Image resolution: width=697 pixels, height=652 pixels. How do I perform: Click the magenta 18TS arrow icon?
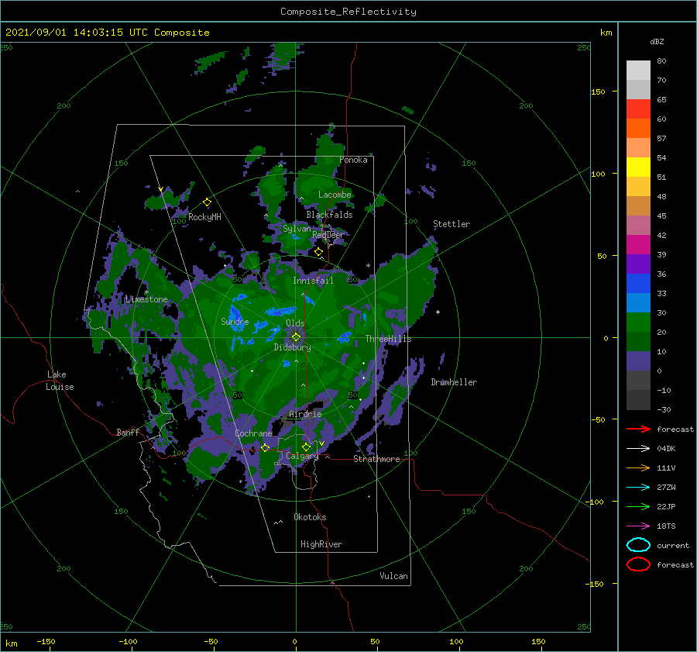(x=638, y=526)
